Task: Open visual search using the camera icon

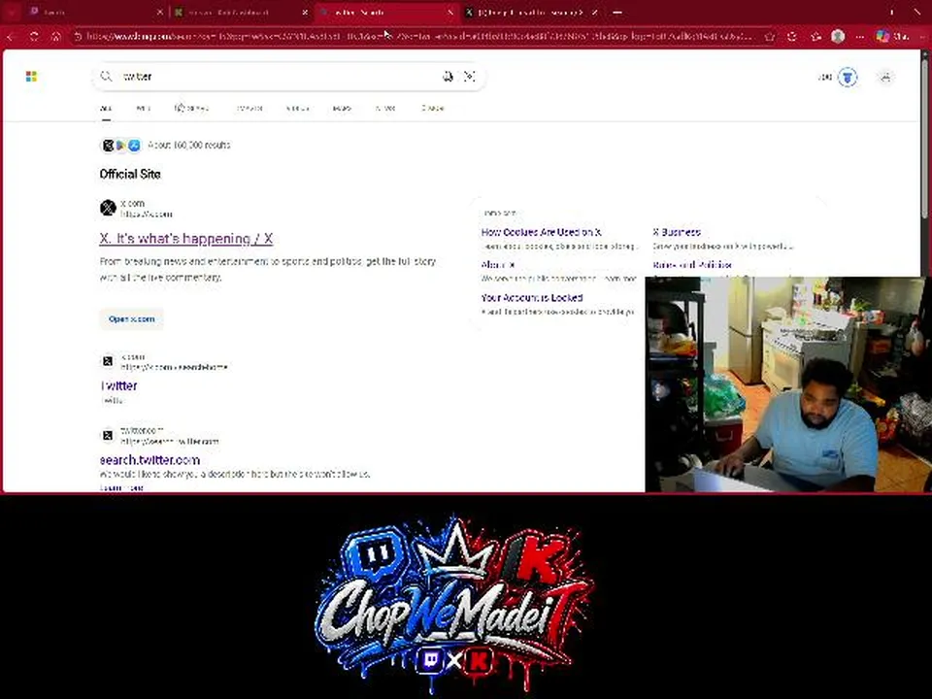Action: click(470, 76)
